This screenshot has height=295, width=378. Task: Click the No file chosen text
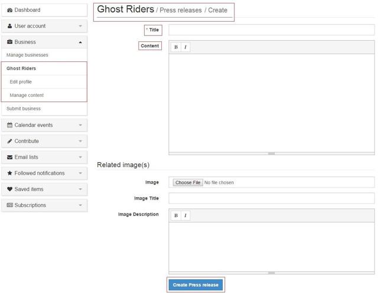(219, 182)
